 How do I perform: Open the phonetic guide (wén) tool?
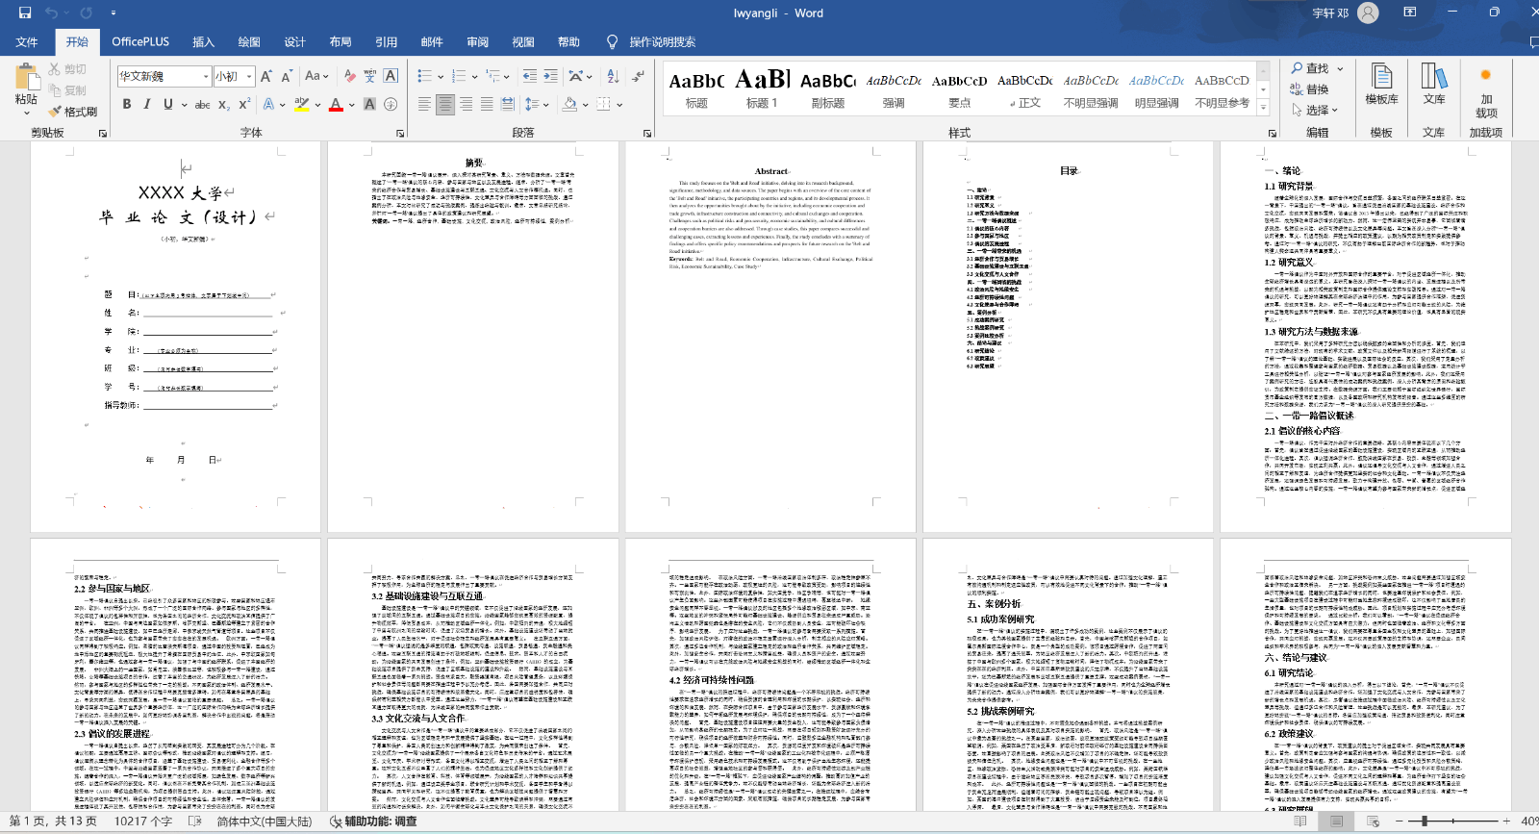click(x=370, y=76)
